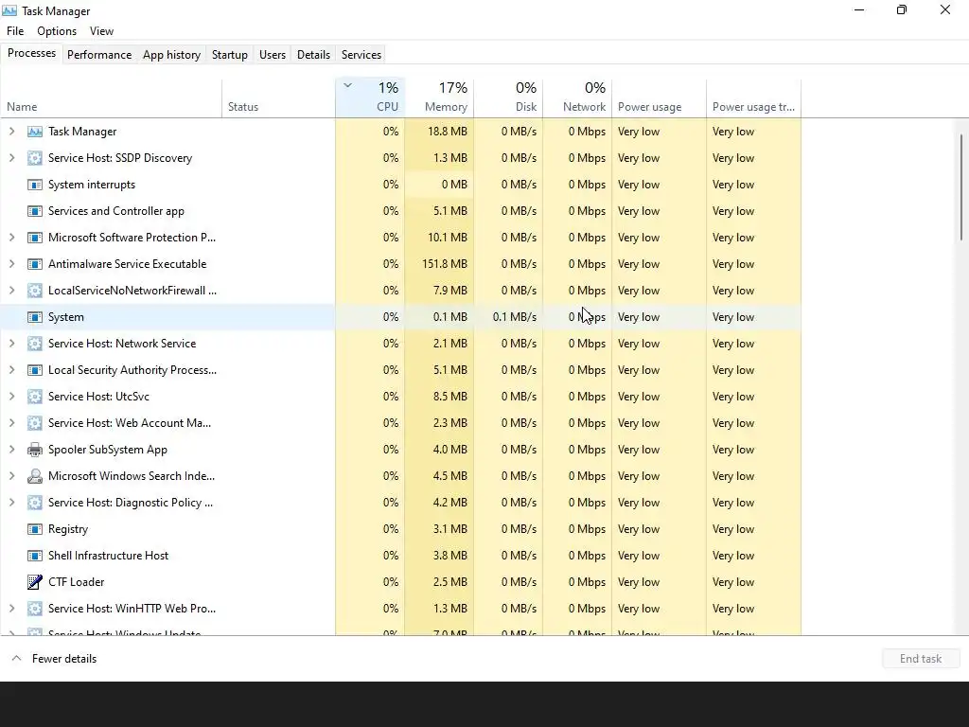
Task: Switch to the Services tab
Action: point(361,54)
